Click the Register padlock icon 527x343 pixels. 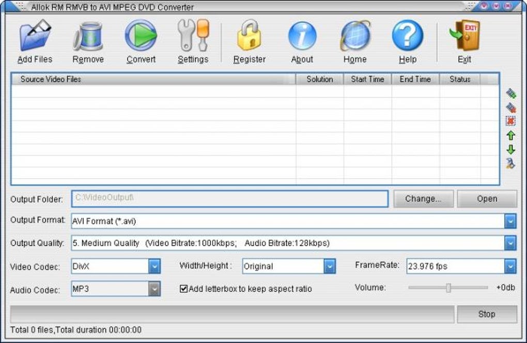249,35
